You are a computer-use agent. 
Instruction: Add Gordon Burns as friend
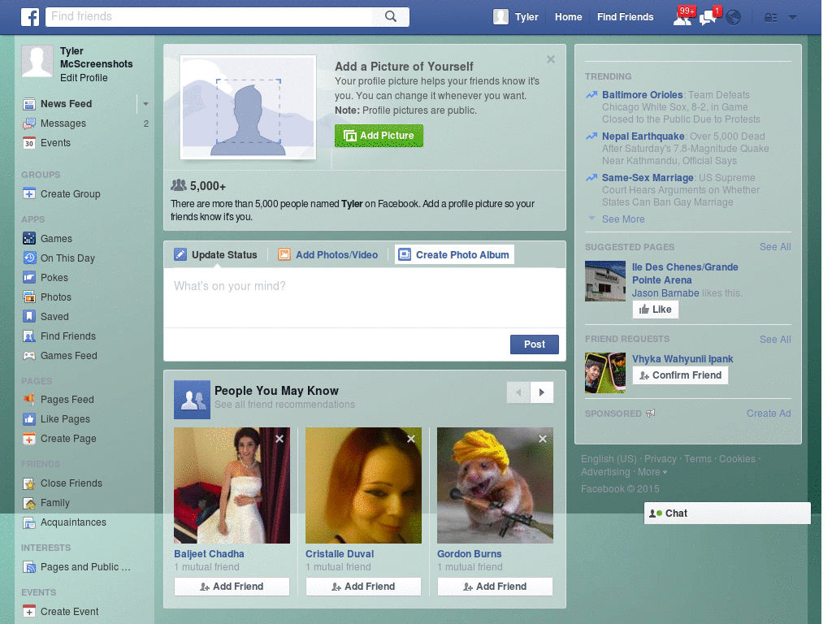(x=495, y=587)
